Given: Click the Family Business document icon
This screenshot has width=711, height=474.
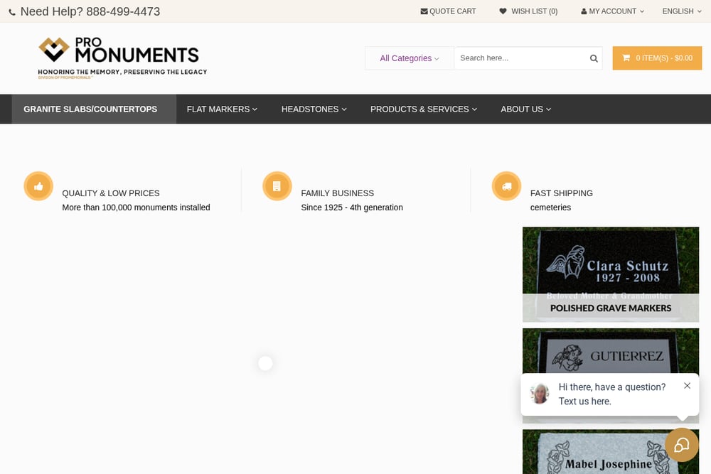Looking at the screenshot, I should tap(277, 185).
